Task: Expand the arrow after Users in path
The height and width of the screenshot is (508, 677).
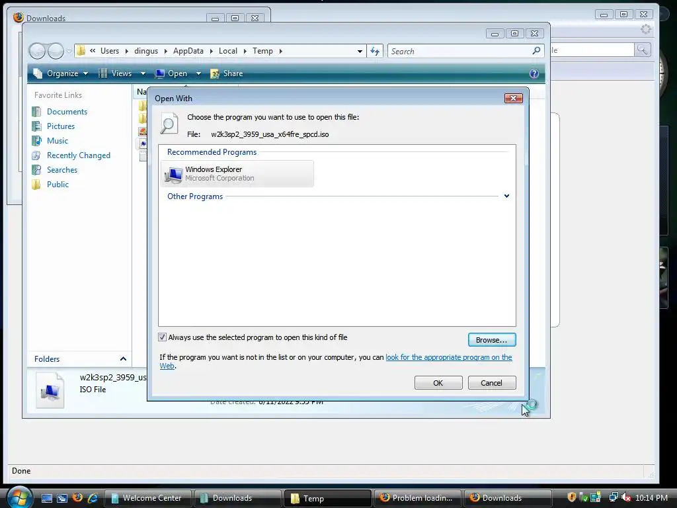Action: tap(126, 51)
